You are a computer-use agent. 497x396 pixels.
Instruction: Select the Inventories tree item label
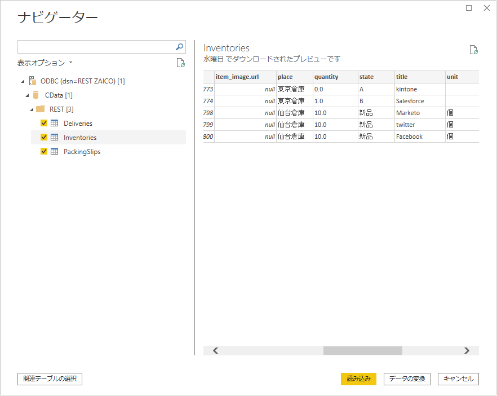click(x=80, y=138)
